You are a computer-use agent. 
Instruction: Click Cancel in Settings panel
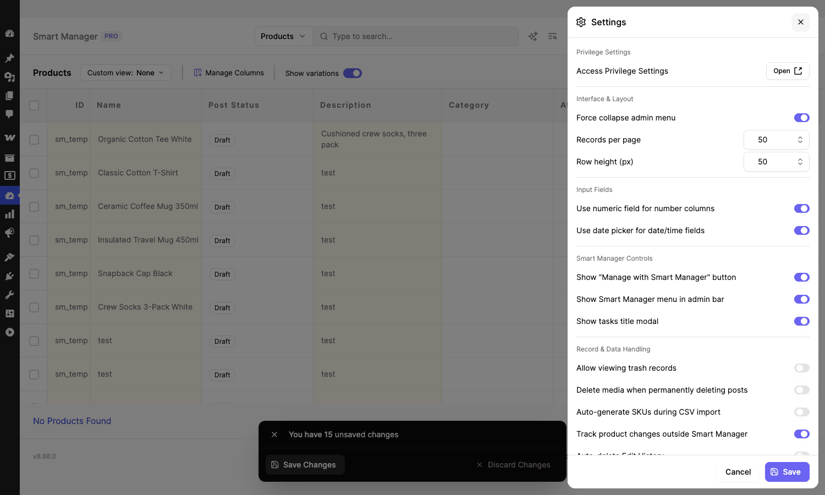(x=738, y=472)
